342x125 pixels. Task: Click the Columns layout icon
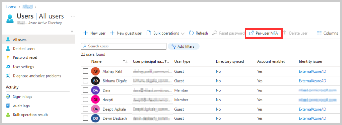point(319,33)
